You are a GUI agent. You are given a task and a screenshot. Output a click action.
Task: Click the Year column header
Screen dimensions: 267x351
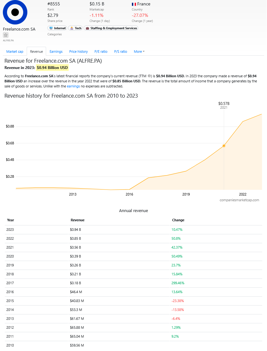point(10,220)
